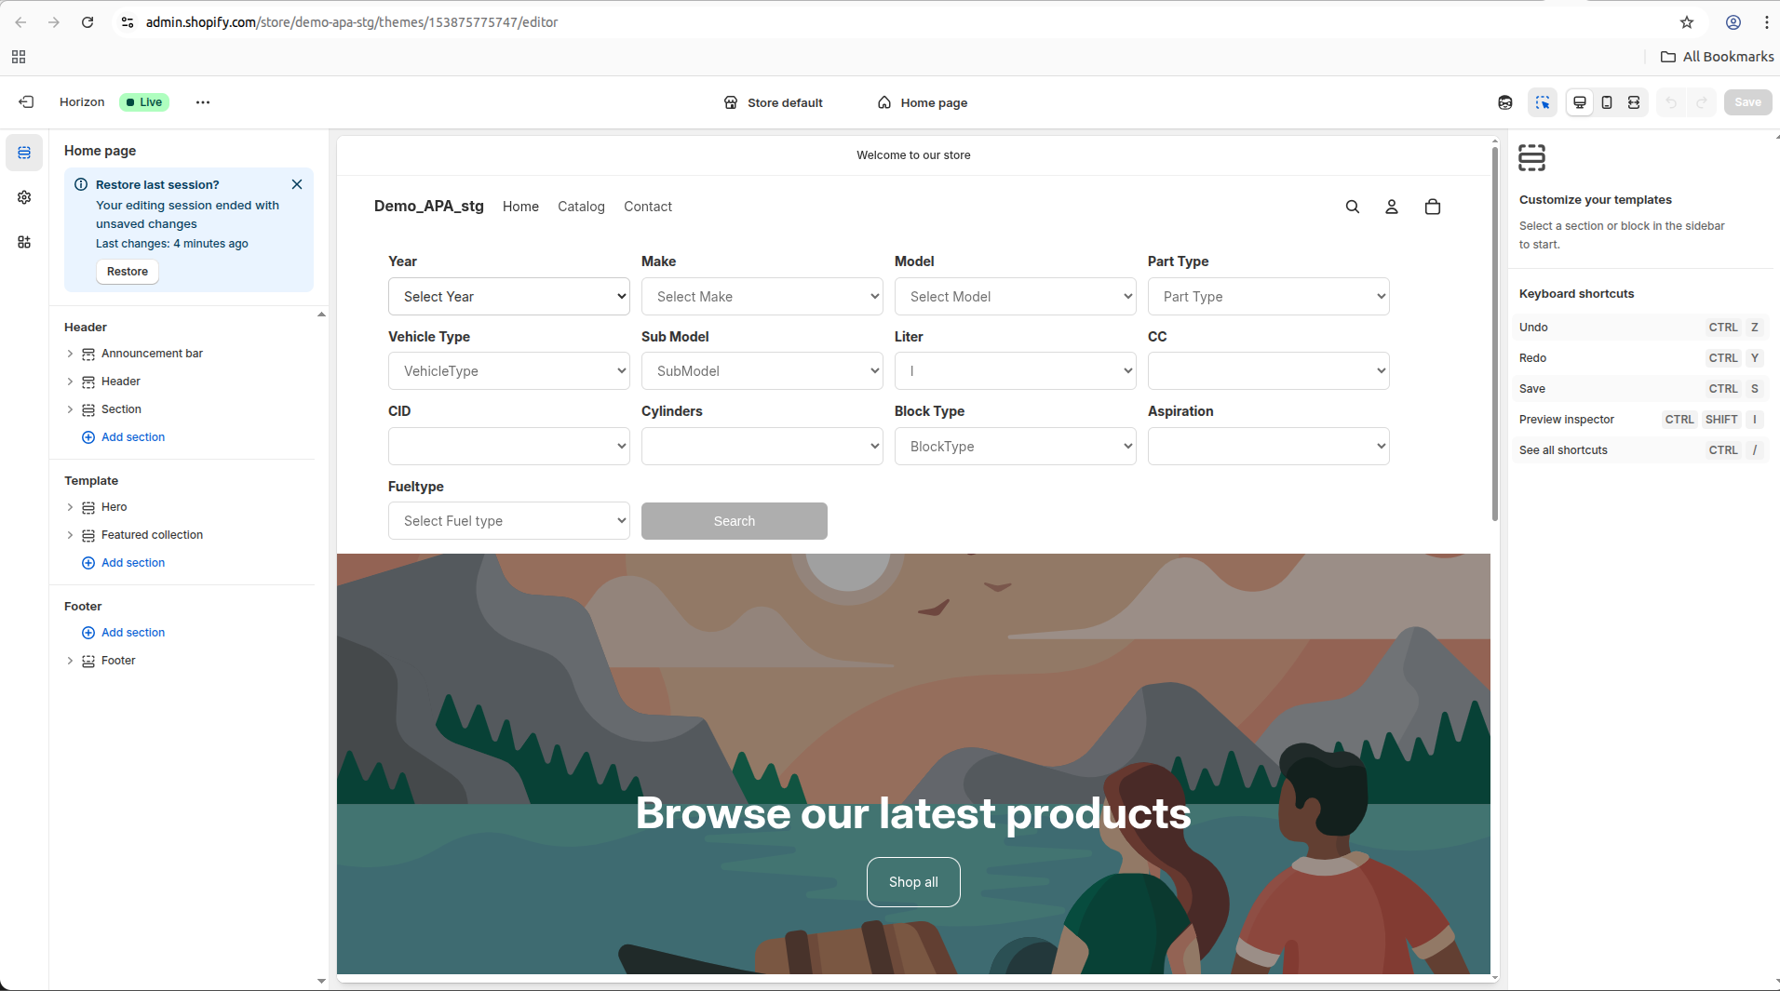
Task: Open the Select Model dropdown
Action: (1016, 297)
